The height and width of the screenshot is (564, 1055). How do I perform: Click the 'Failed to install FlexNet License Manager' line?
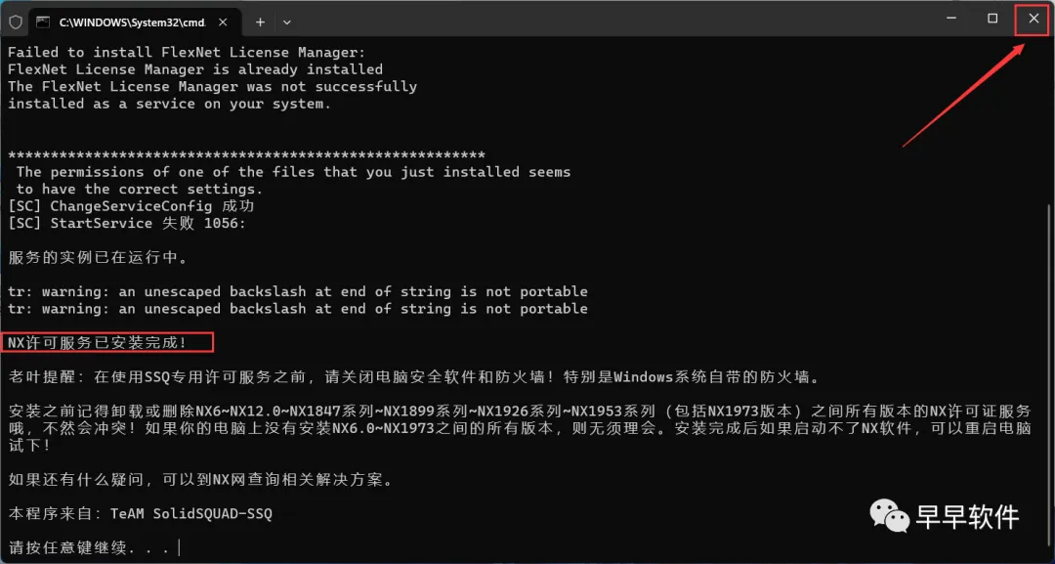[187, 53]
